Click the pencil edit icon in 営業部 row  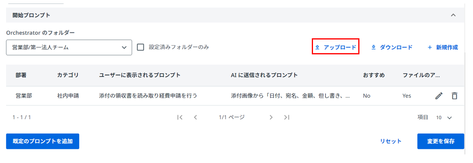(x=439, y=96)
